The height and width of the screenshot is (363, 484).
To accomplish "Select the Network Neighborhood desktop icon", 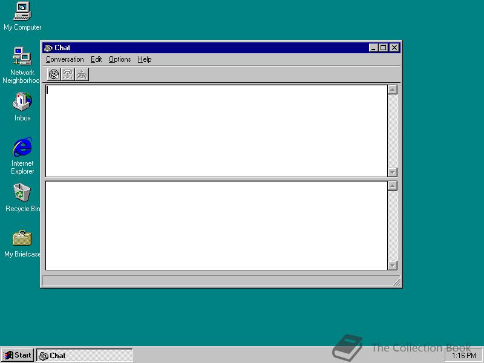I will pos(22,65).
